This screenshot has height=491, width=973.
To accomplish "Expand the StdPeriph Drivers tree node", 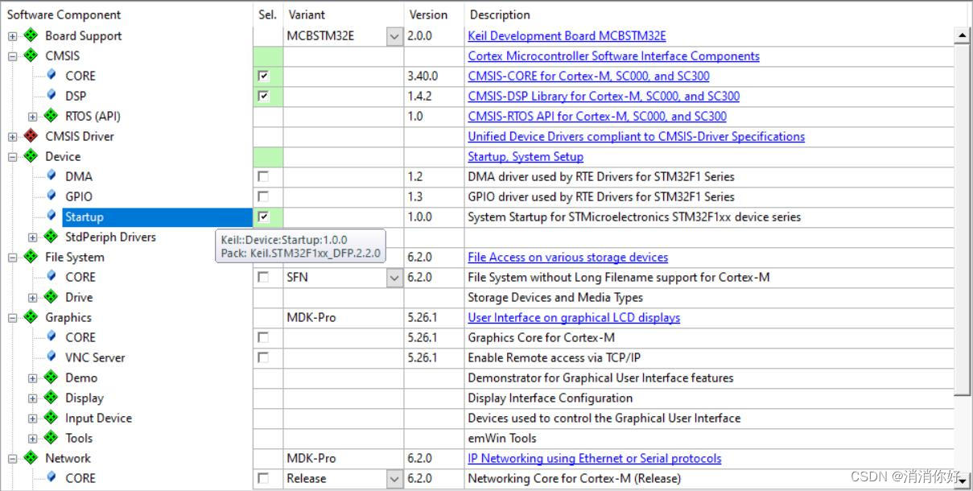I will pyautogui.click(x=32, y=237).
